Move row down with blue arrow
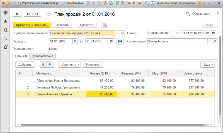Screen dimensions: 223x133 [x=50, y=65]
